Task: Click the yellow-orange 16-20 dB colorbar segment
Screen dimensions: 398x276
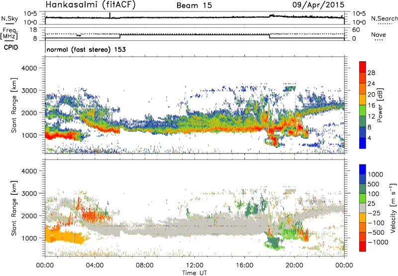Action: pos(363,100)
